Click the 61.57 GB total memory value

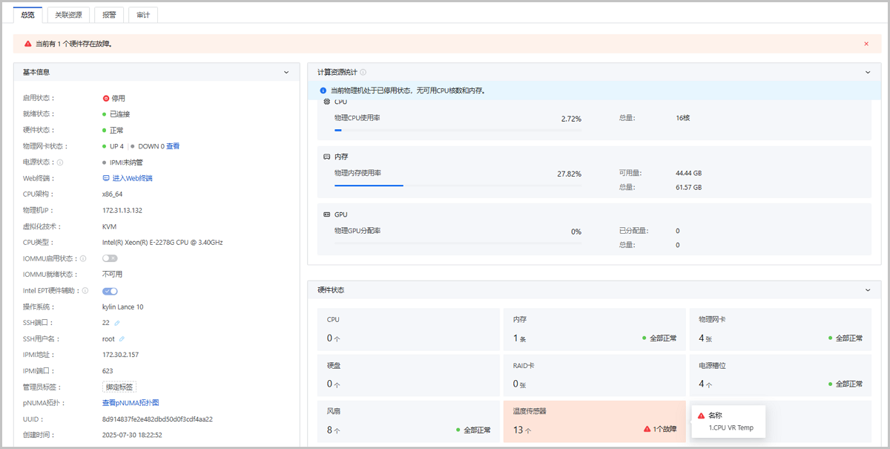click(688, 188)
